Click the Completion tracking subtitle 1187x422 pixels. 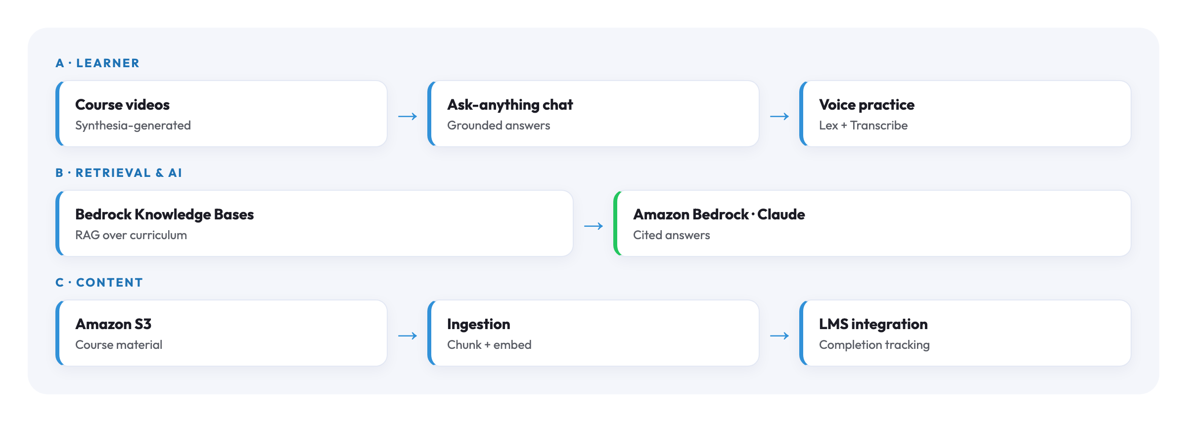[874, 345]
